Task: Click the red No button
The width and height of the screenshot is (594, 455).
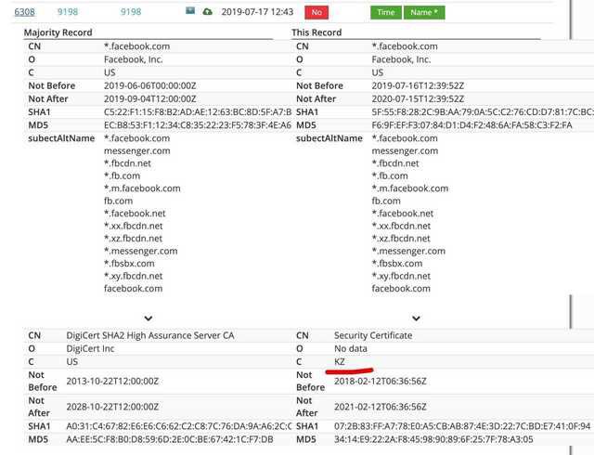Action: (316, 12)
